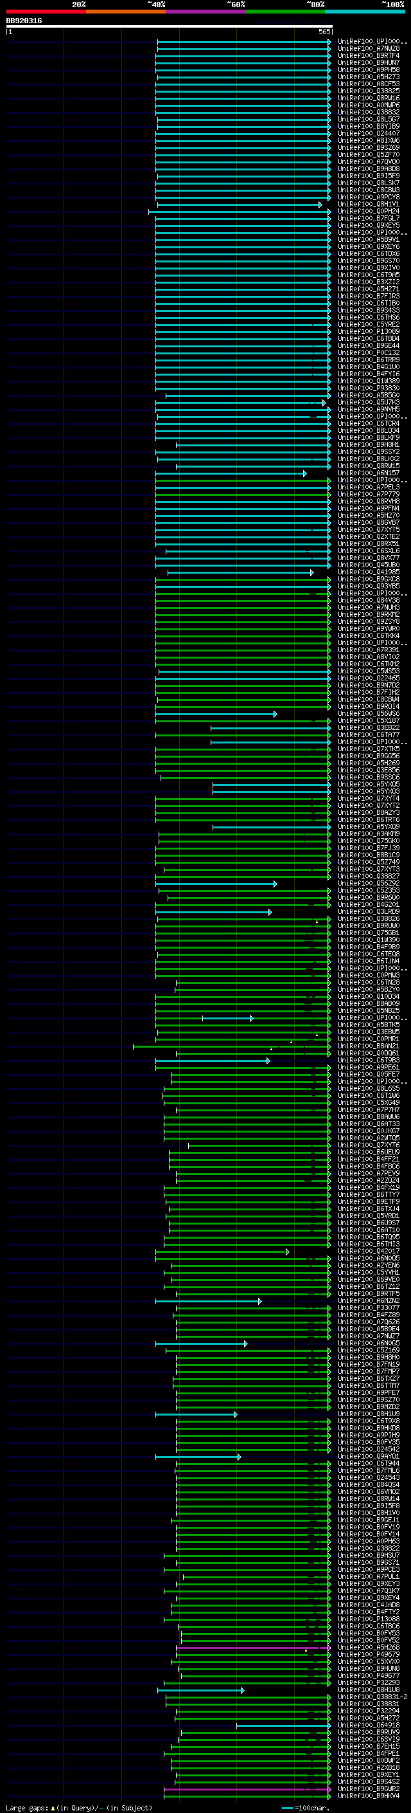This screenshot has width=411, height=1813.
Task: Click label UniRef100_B9RUV9
Action: click(369, 1732)
